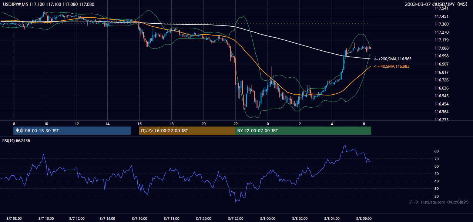Click price axis value 116.454
The height and width of the screenshot is (222, 473).
[442, 104]
